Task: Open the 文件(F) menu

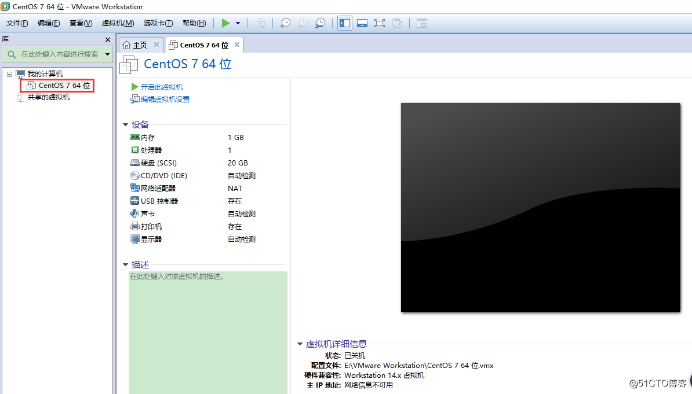Action: coord(17,23)
